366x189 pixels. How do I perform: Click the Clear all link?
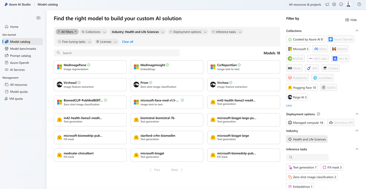(127, 42)
